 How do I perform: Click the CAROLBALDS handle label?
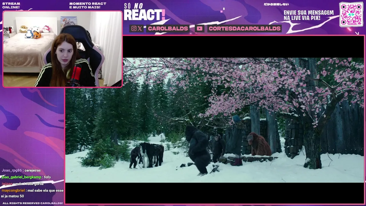coord(168,28)
